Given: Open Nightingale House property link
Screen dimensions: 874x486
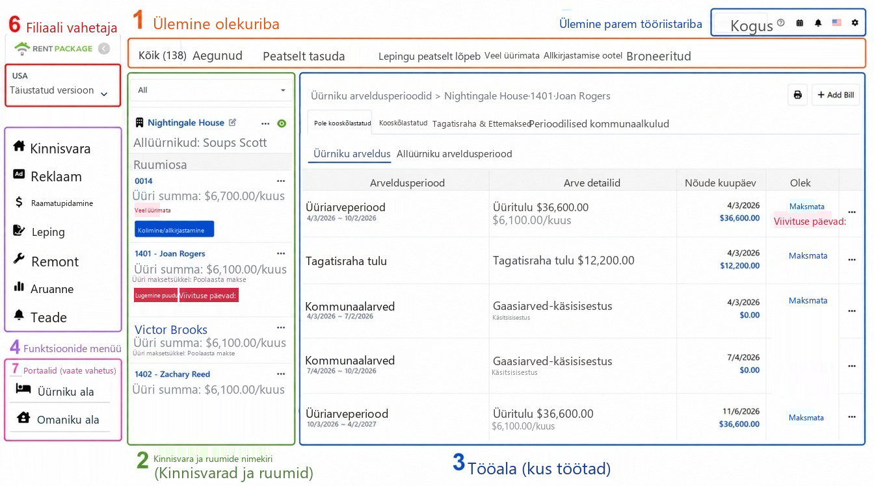Looking at the screenshot, I should click(x=186, y=123).
